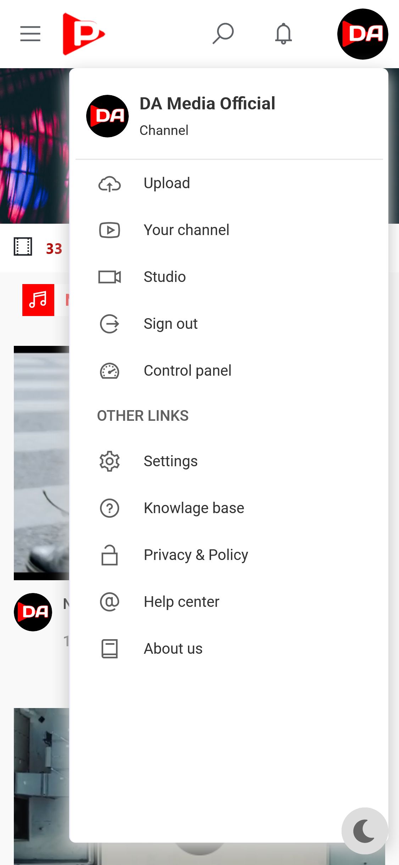
Task: Select Your channel menu entry
Action: [x=186, y=230]
